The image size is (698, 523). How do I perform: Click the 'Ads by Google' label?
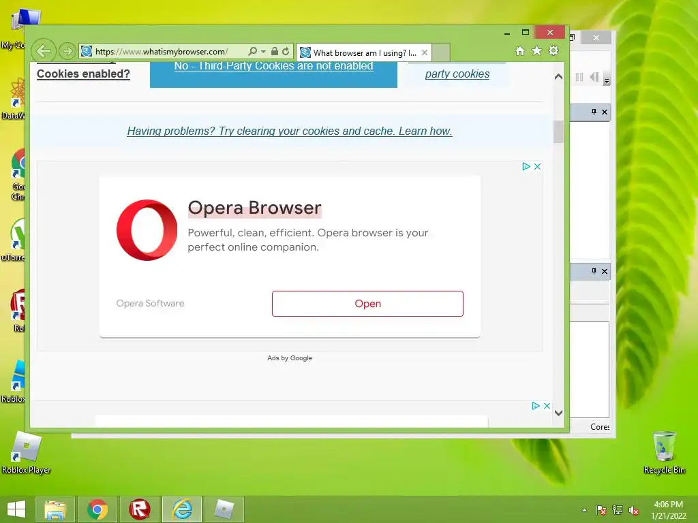tap(289, 358)
